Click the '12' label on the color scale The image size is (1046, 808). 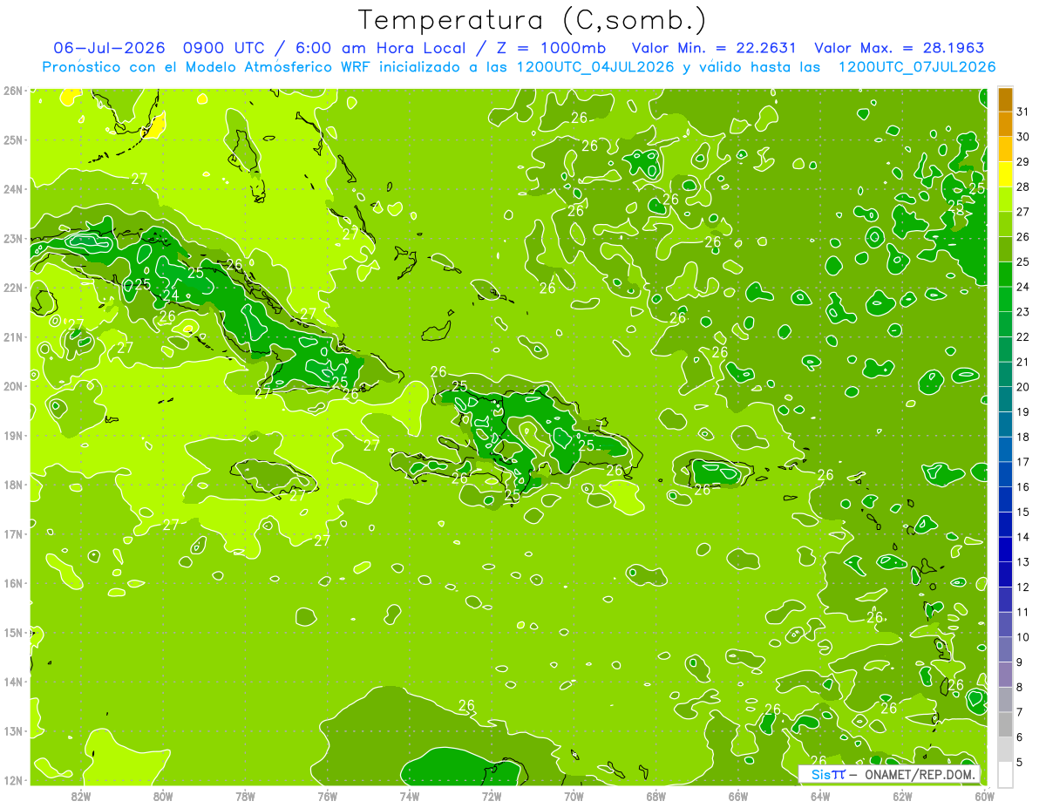[1022, 587]
